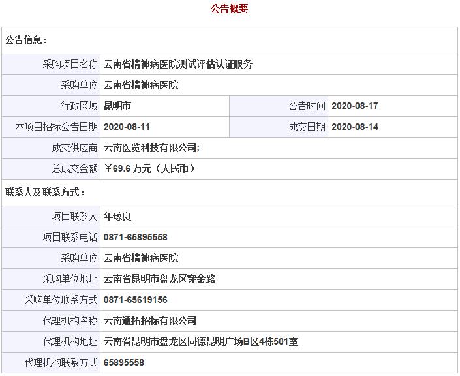This screenshot has height=376, width=460.
Task: Click the 采购单位地址 label
Action: (x=70, y=279)
